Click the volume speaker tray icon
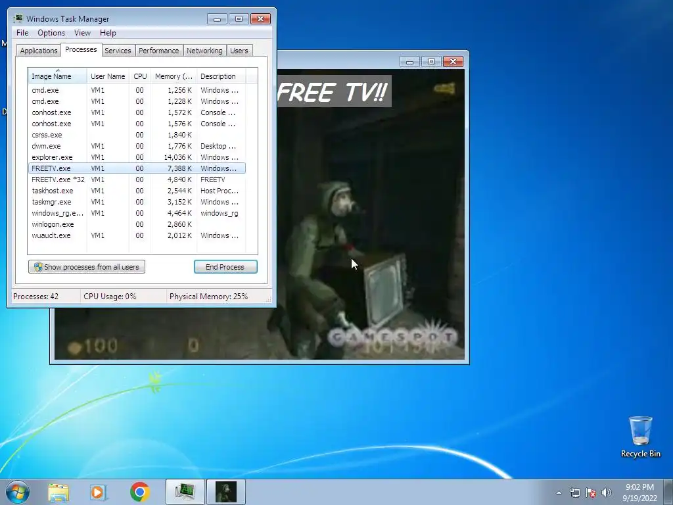Image resolution: width=673 pixels, height=505 pixels. click(606, 493)
